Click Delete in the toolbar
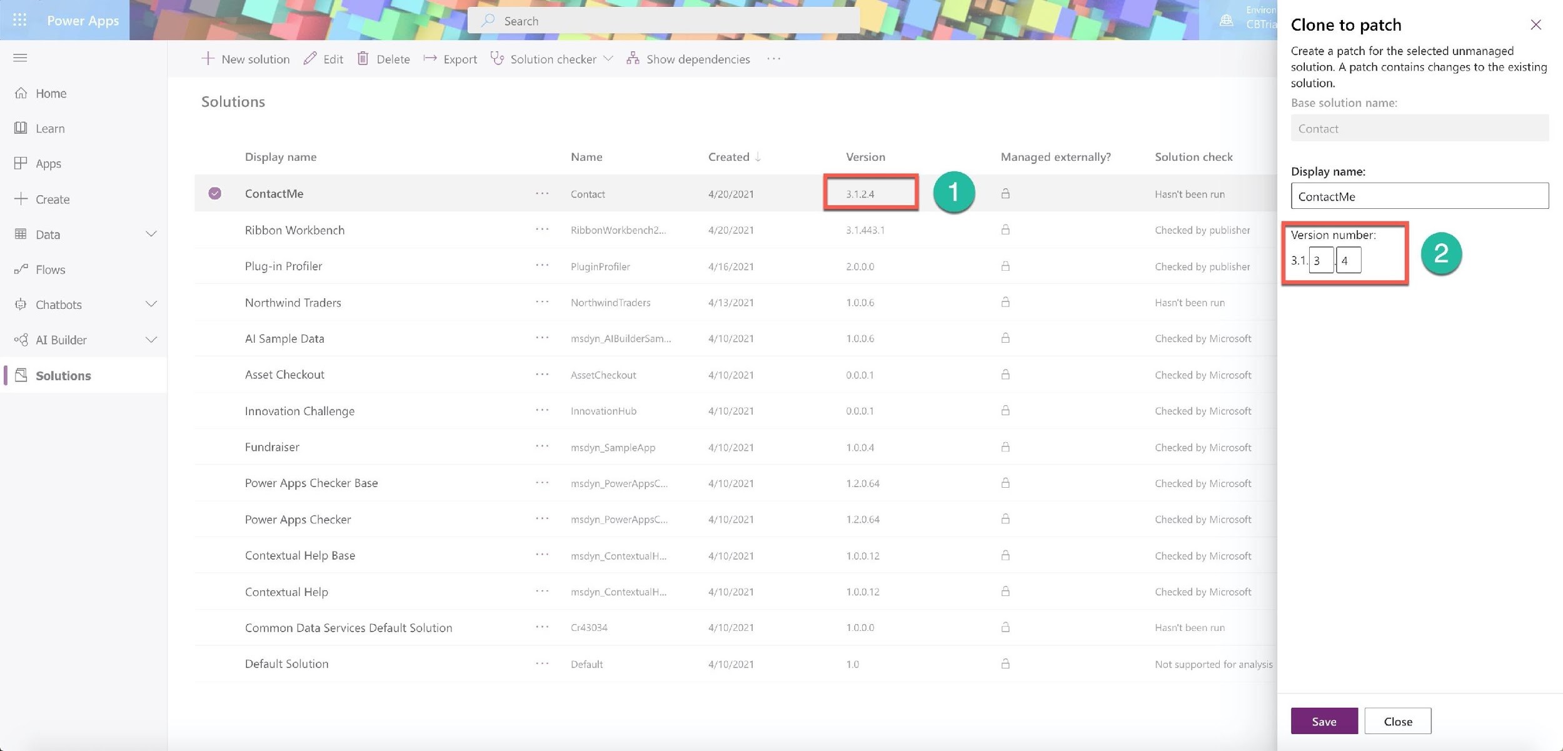The width and height of the screenshot is (1563, 751). 383,59
